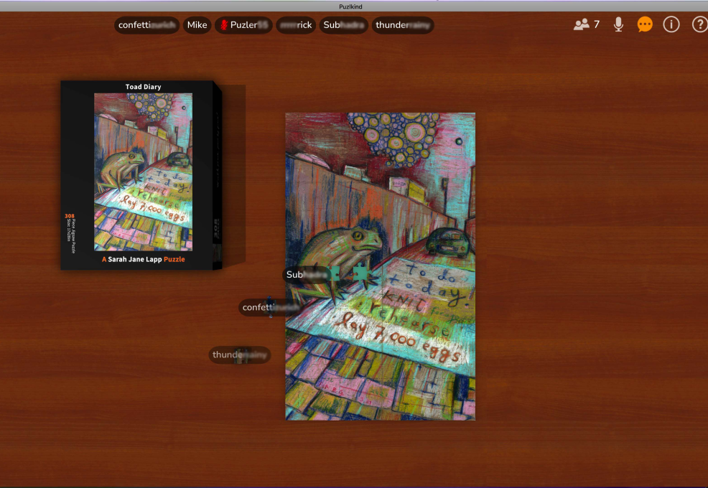Screen dimensions: 708x488
Task: Toggle the microphone in the top toolbar
Action: (x=618, y=24)
